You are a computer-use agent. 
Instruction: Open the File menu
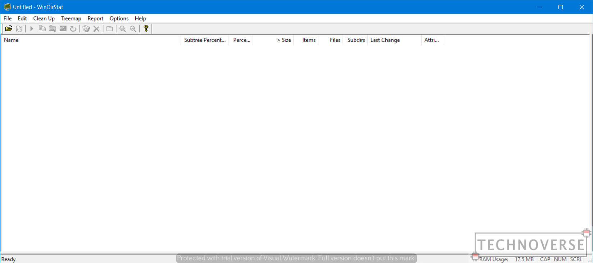point(8,18)
